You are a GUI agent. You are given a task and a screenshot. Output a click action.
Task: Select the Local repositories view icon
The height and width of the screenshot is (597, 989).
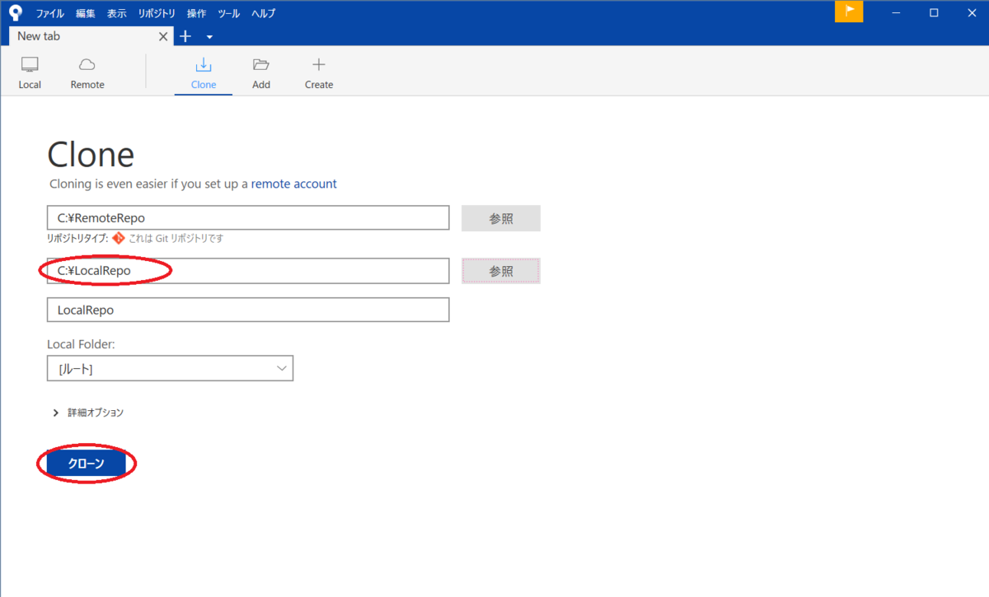coord(30,71)
